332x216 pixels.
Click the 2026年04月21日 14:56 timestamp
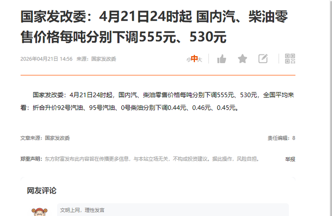(46, 59)
